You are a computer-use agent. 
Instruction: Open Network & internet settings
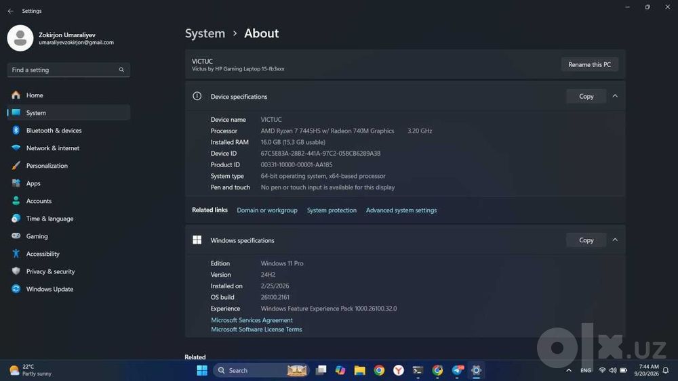68,148
